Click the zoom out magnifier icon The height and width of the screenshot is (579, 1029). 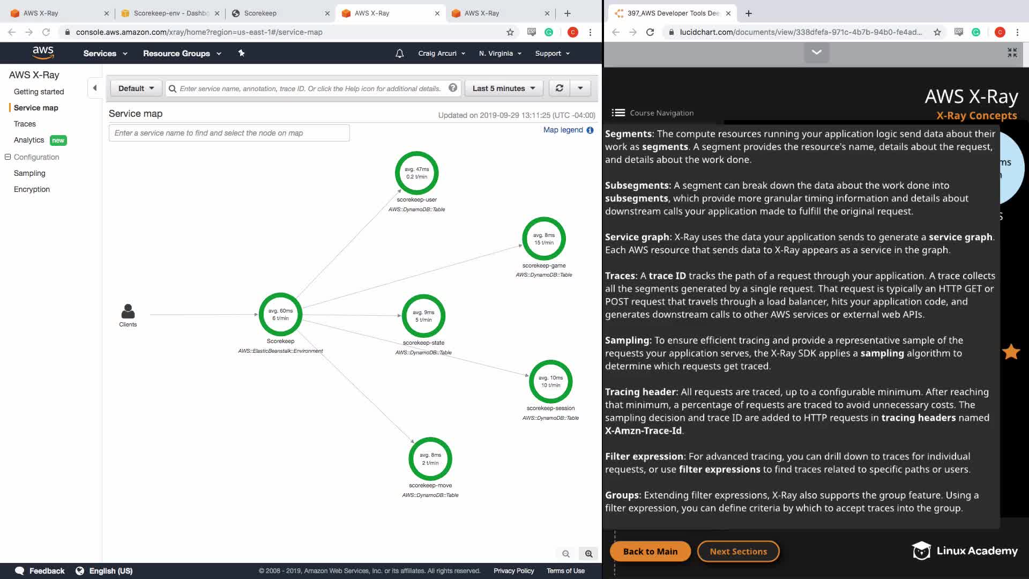(566, 554)
